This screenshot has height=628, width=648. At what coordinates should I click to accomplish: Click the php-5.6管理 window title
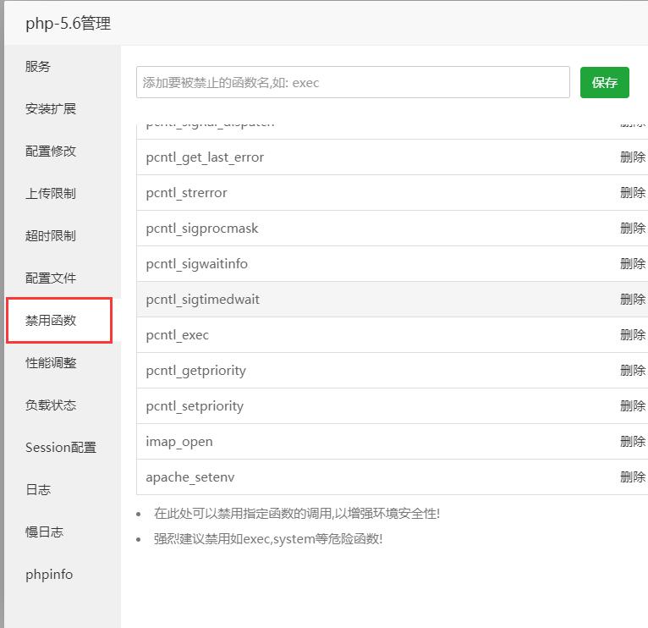69,23
